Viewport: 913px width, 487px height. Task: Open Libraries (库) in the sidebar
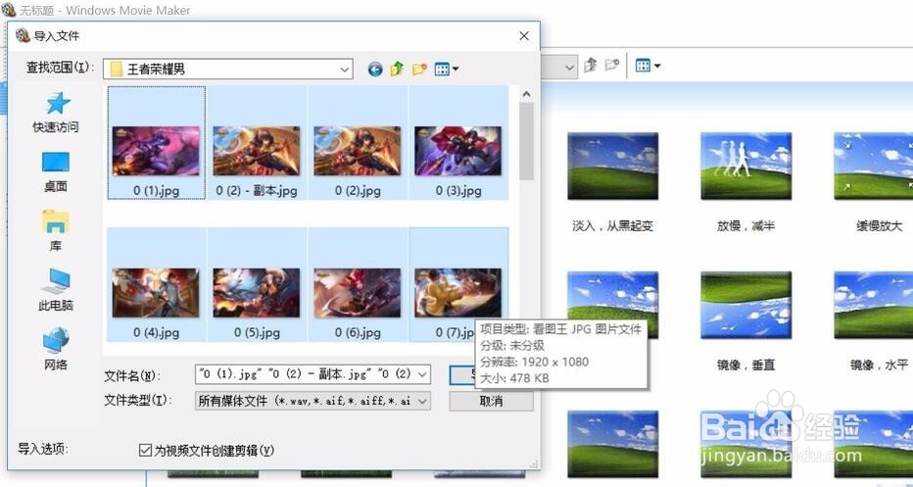tap(56, 231)
